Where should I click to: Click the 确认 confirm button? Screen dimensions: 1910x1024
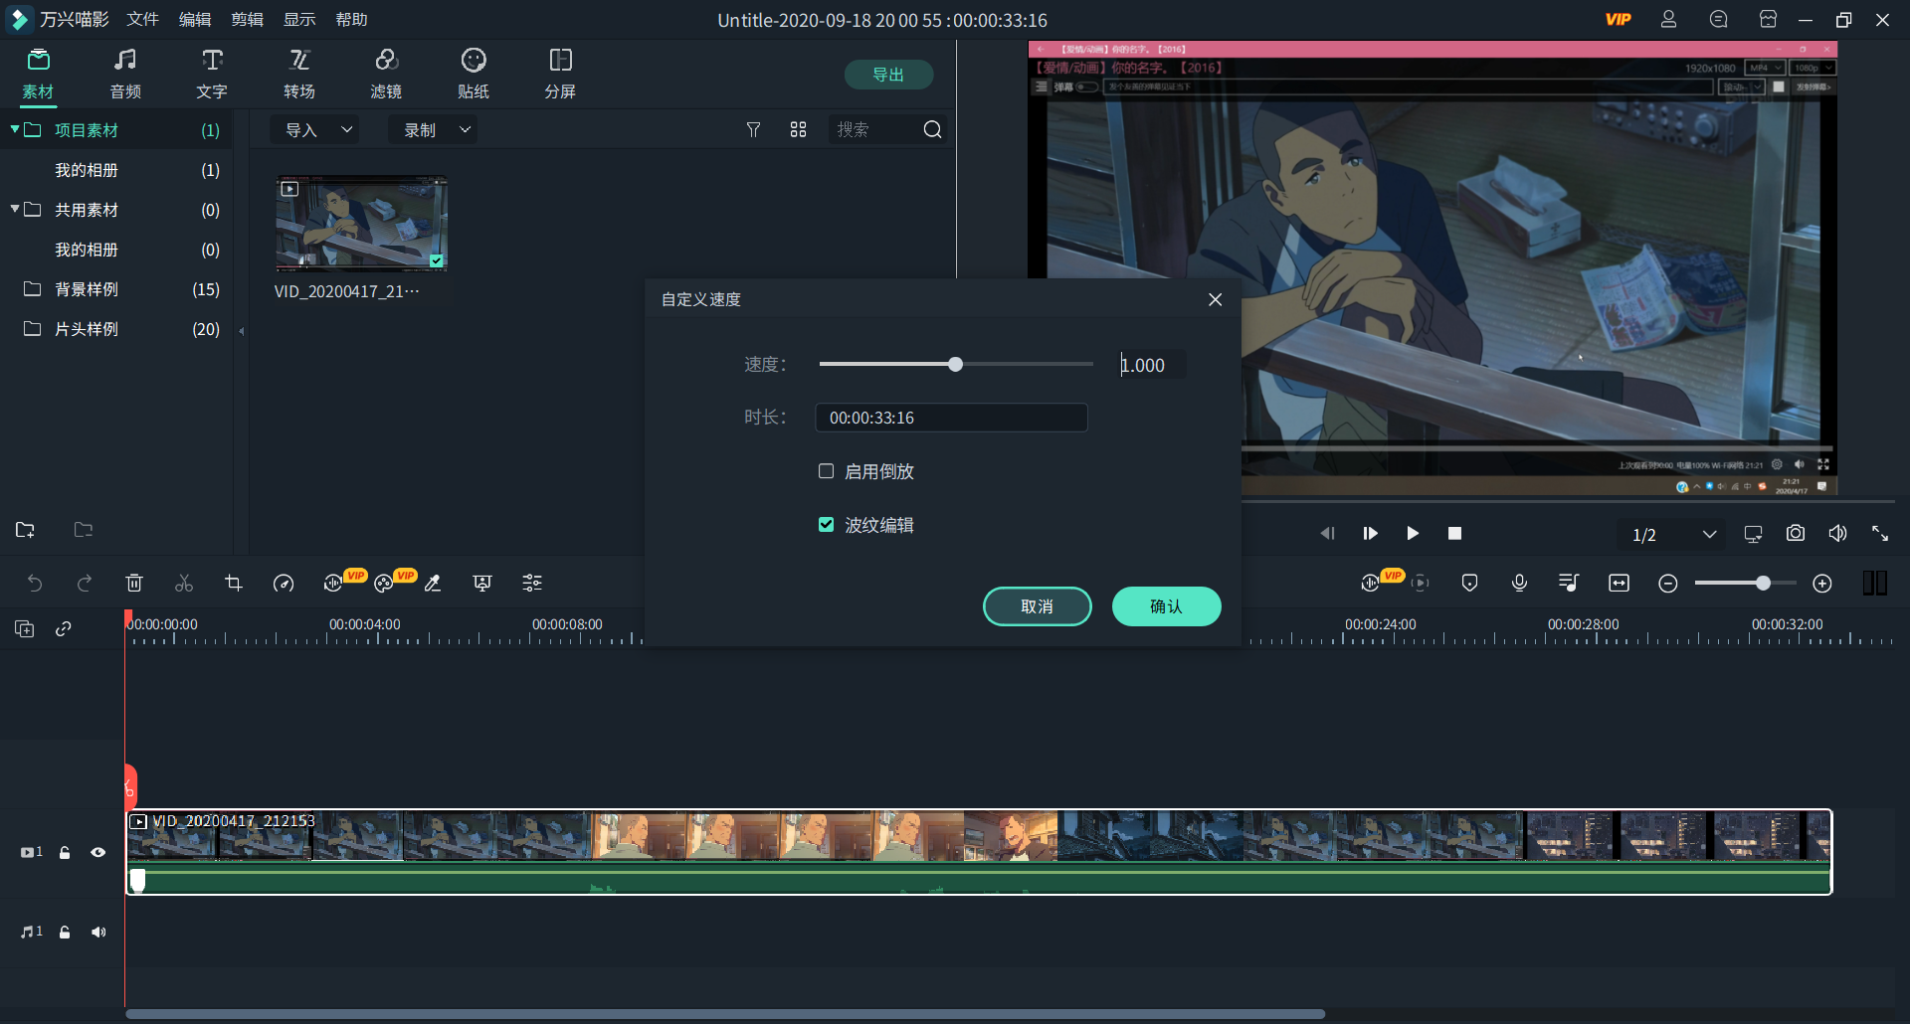pyautogui.click(x=1166, y=606)
